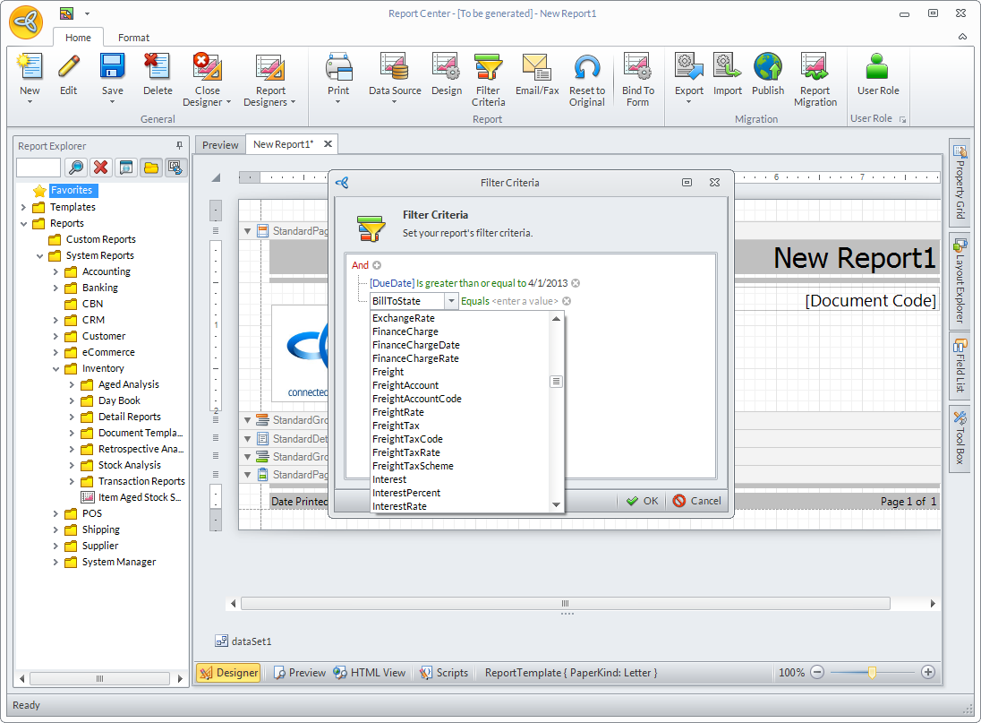Select FreightTax from the field list
The width and height of the screenshot is (981, 723).
[396, 426]
